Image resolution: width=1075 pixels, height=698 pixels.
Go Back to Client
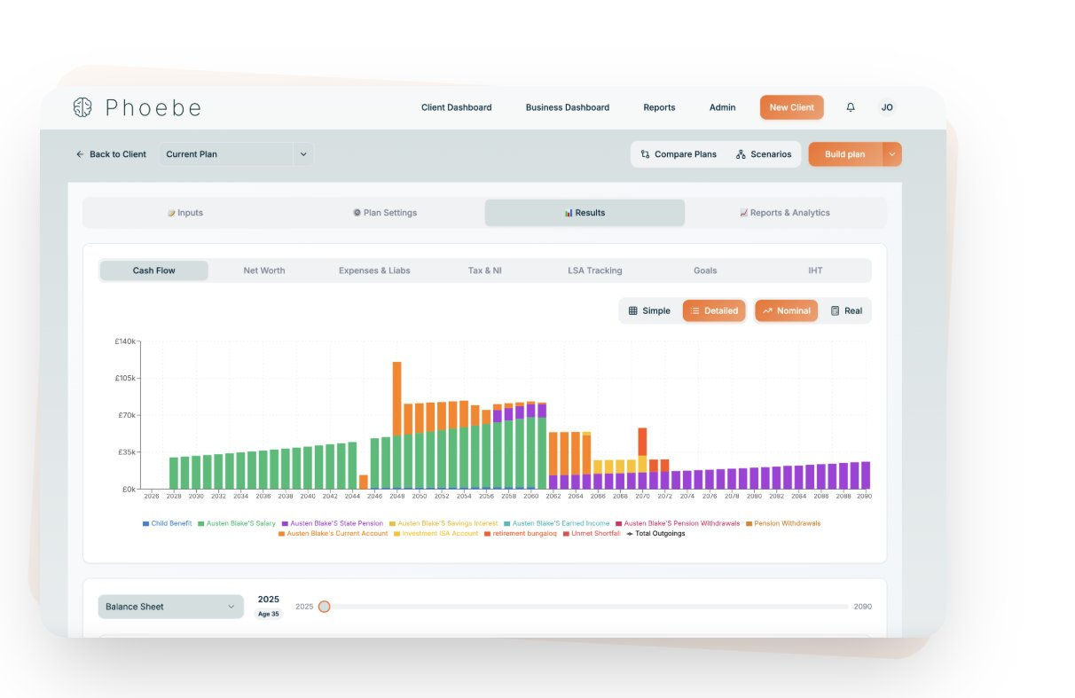110,153
